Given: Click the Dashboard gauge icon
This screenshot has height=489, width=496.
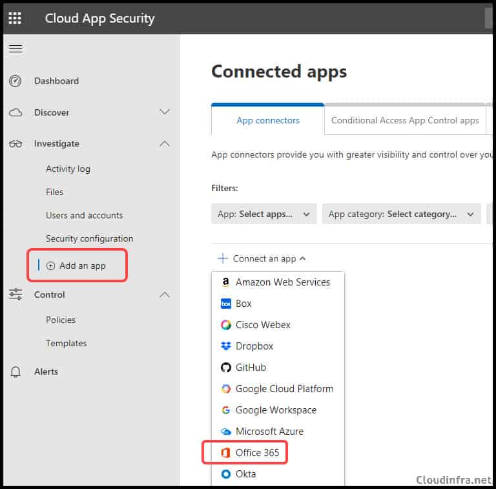Looking at the screenshot, I should 15,81.
